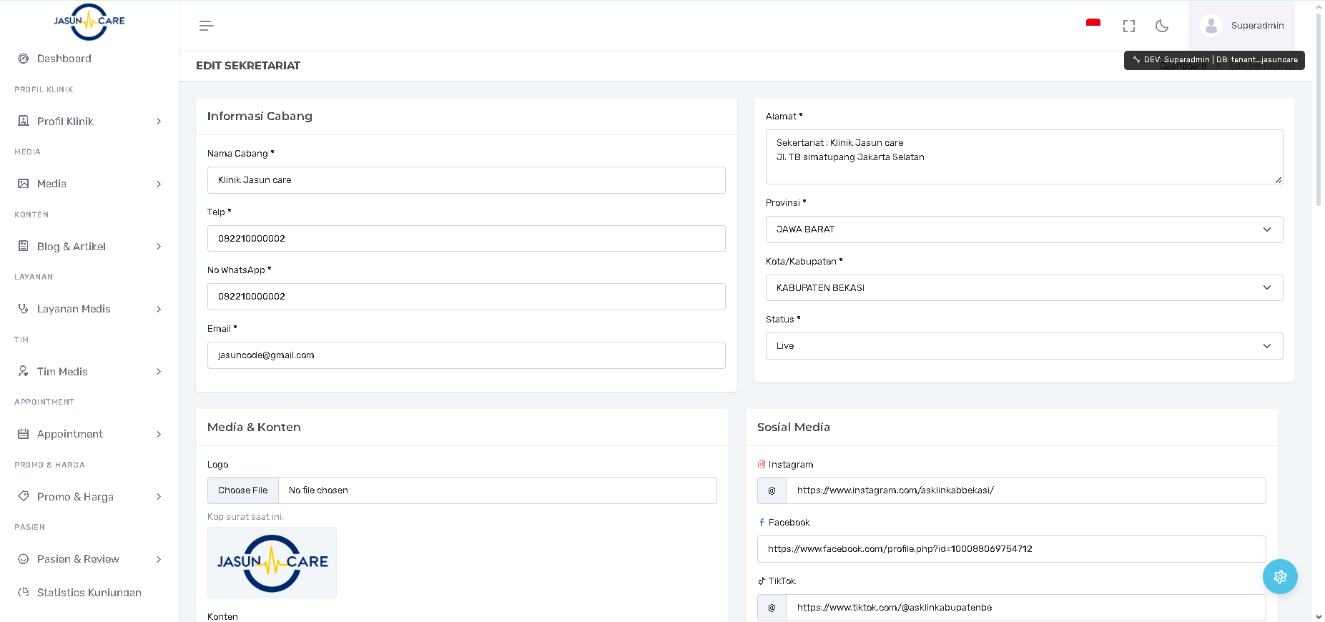The height and width of the screenshot is (622, 1325).
Task: Click the Indonesian flag language icon
Action: [1093, 24]
